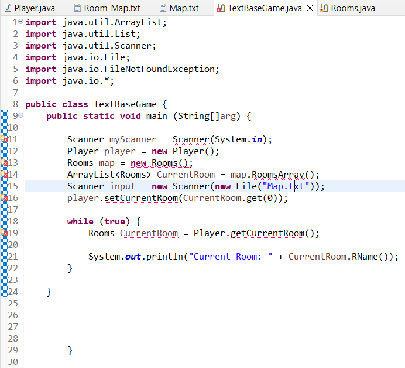405x368 pixels.
Task: Click the TextBaseGame class name on line 8
Action: tap(125, 104)
